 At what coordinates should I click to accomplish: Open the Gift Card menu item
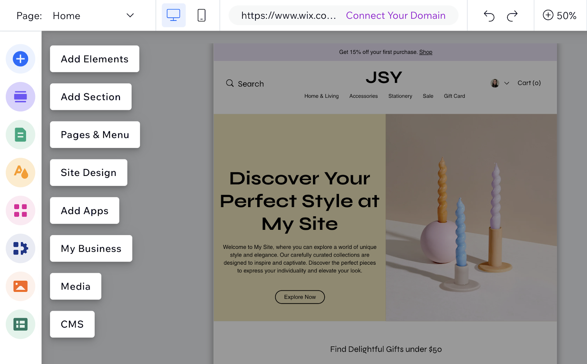click(455, 96)
